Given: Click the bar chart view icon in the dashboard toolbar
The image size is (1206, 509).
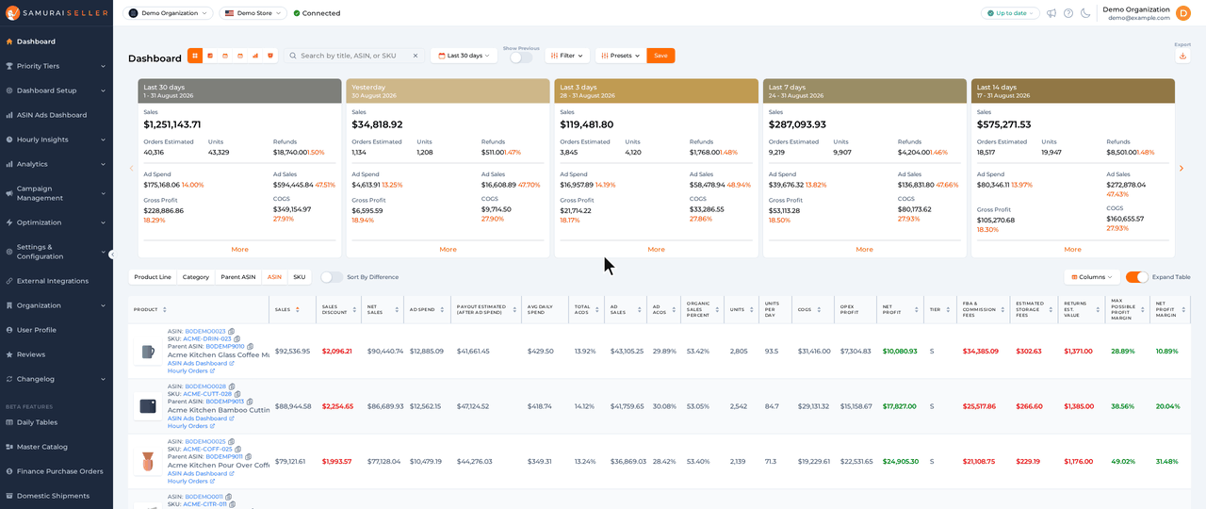Looking at the screenshot, I should click(x=254, y=56).
